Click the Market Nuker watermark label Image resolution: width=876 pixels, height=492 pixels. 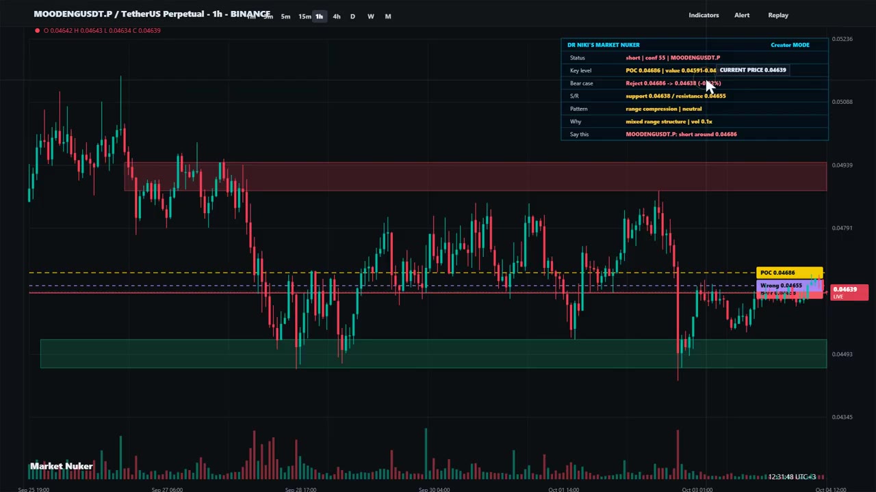(61, 466)
